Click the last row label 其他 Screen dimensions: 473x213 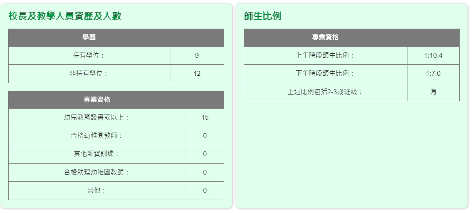pos(97,190)
